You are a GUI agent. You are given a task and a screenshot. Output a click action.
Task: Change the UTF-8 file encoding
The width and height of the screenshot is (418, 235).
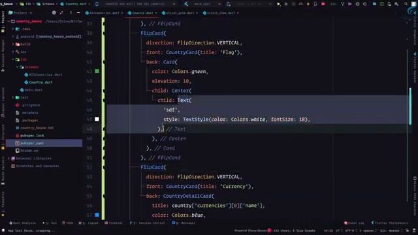pyautogui.click(x=350, y=230)
